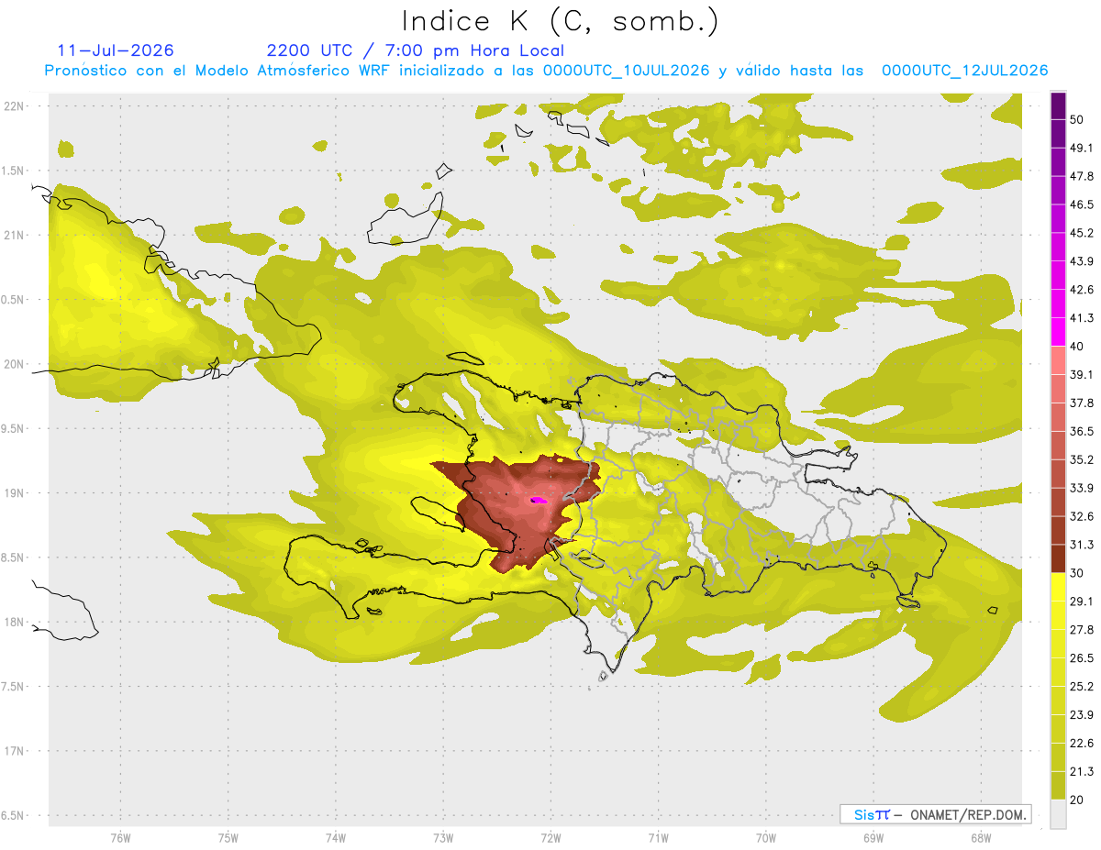Click the colorbar label "30"
Image resolution: width=1101 pixels, height=850 pixels.
pyautogui.click(x=1076, y=573)
